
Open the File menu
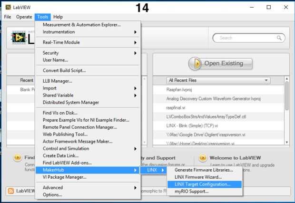(8, 17)
